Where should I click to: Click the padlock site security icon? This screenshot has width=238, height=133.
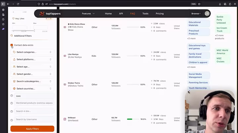(43, 4)
